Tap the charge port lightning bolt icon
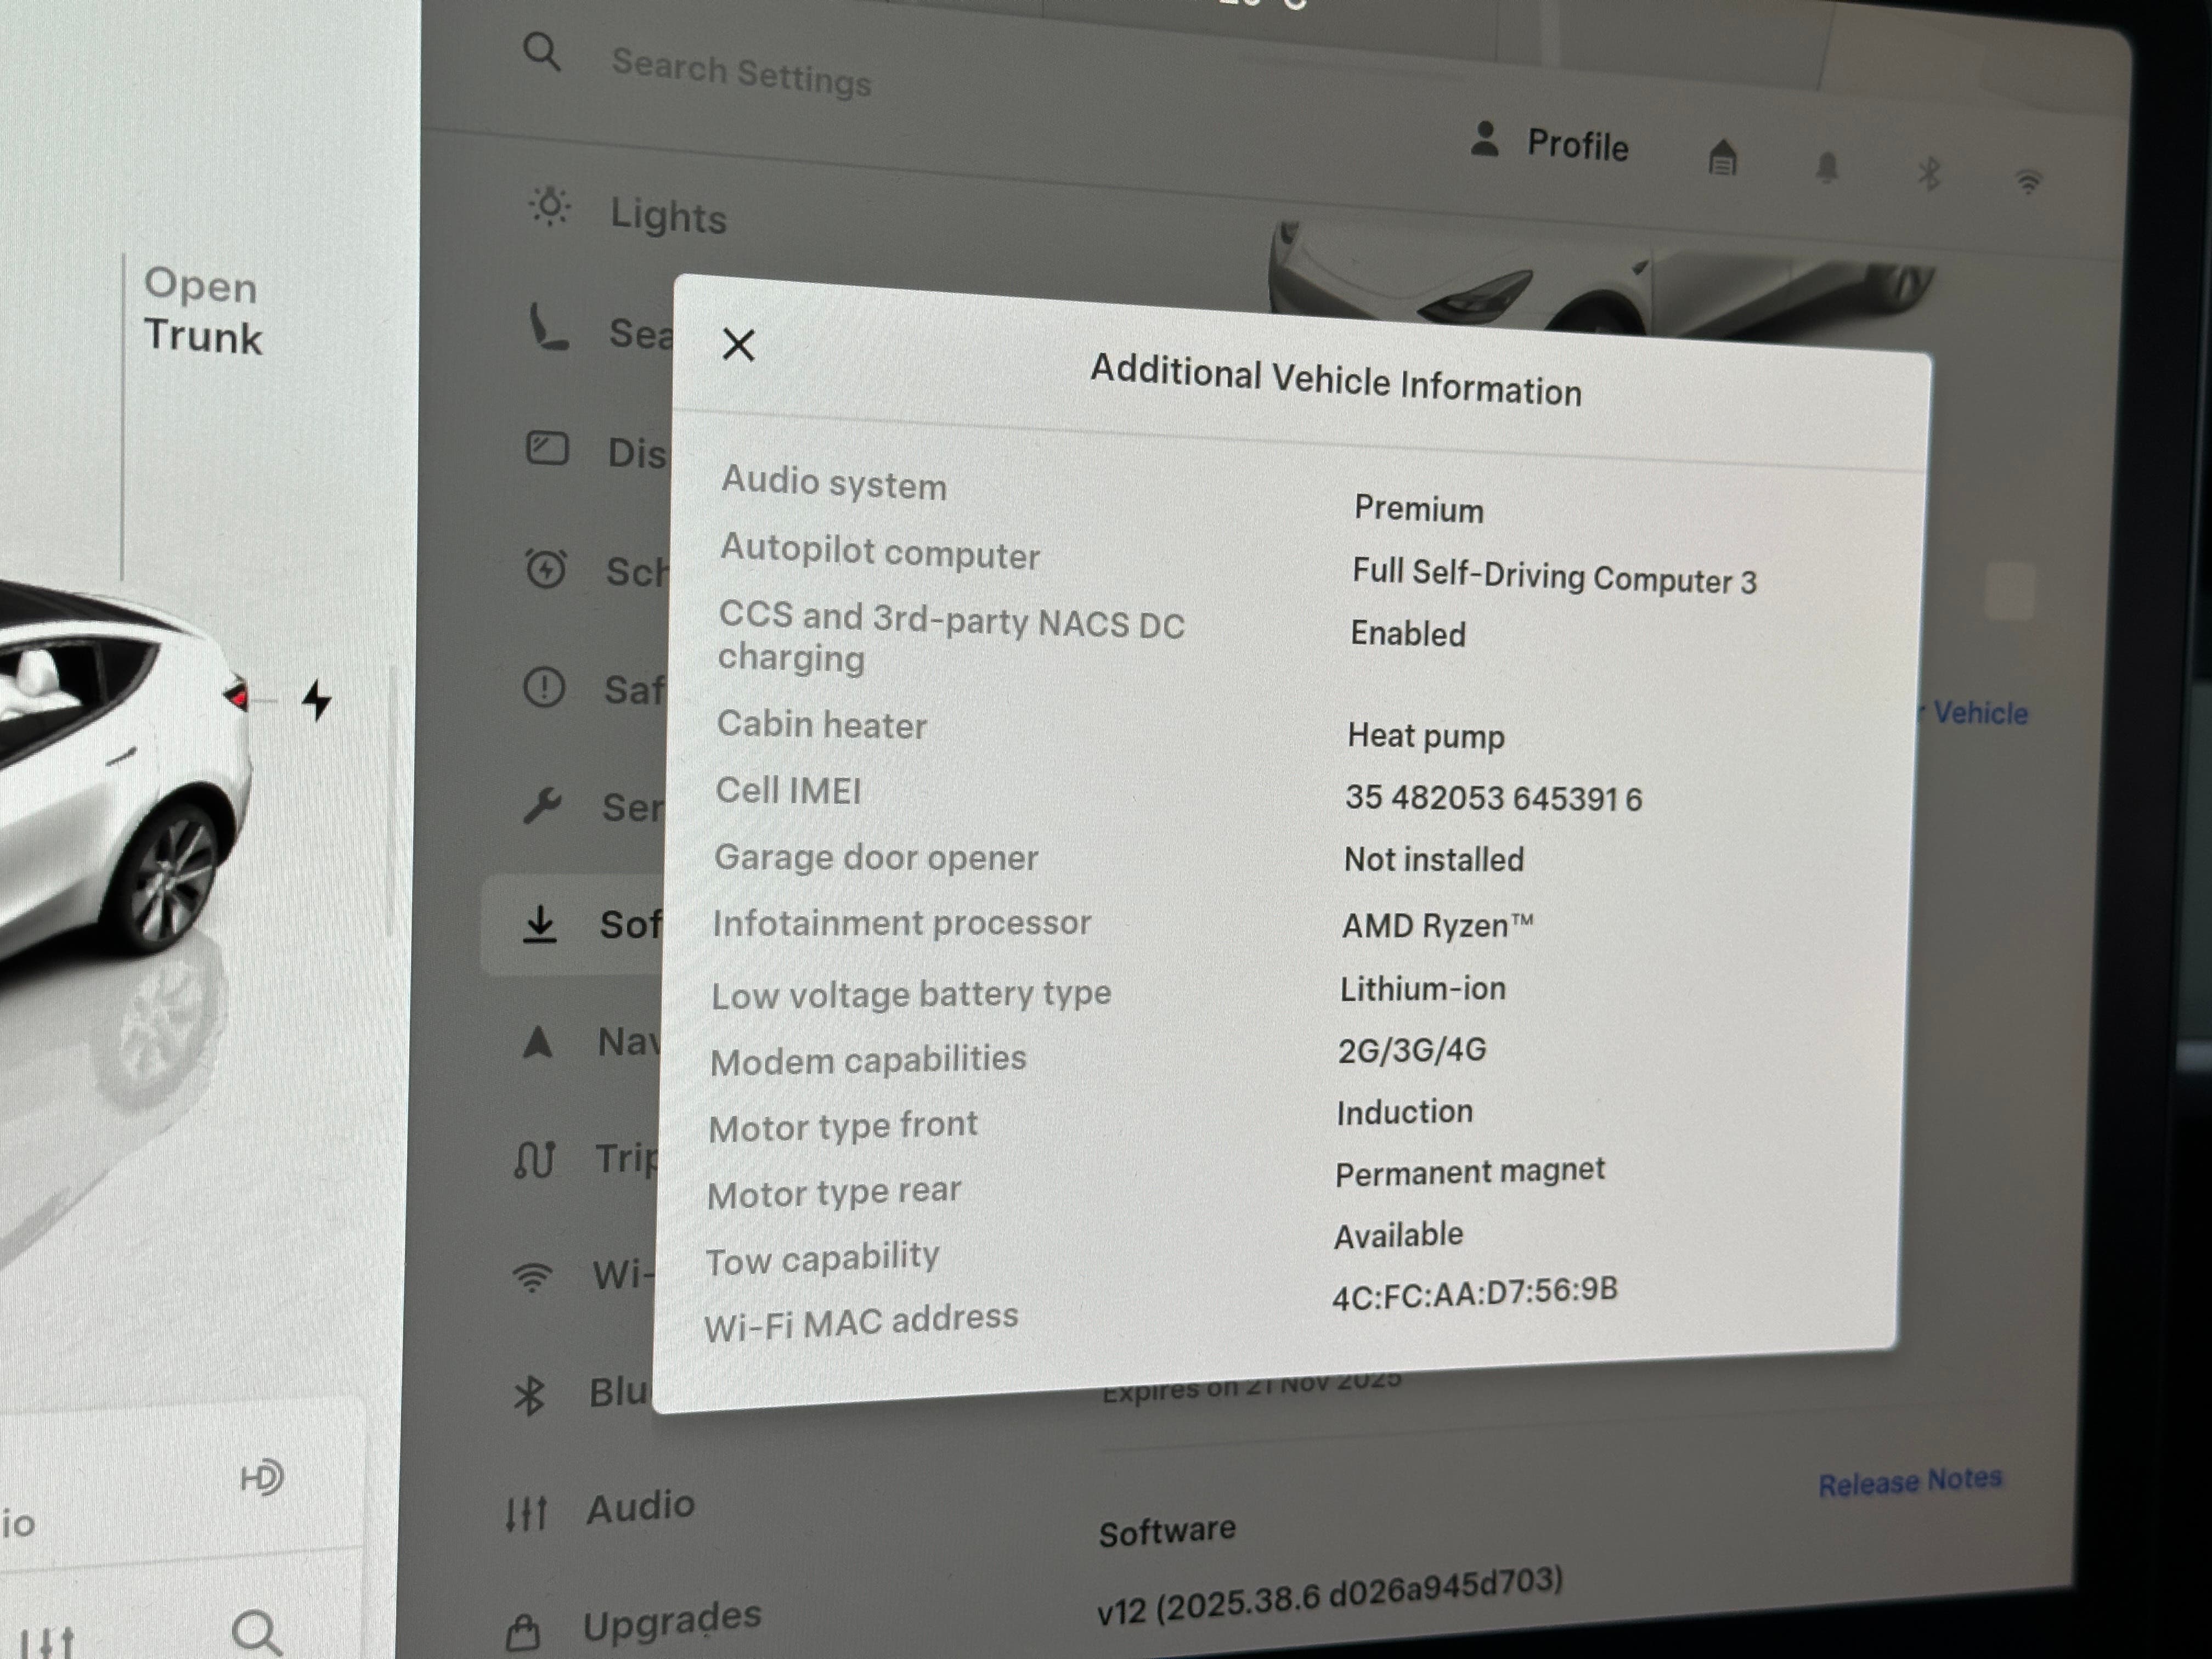This screenshot has width=2212, height=1659. pyautogui.click(x=317, y=700)
